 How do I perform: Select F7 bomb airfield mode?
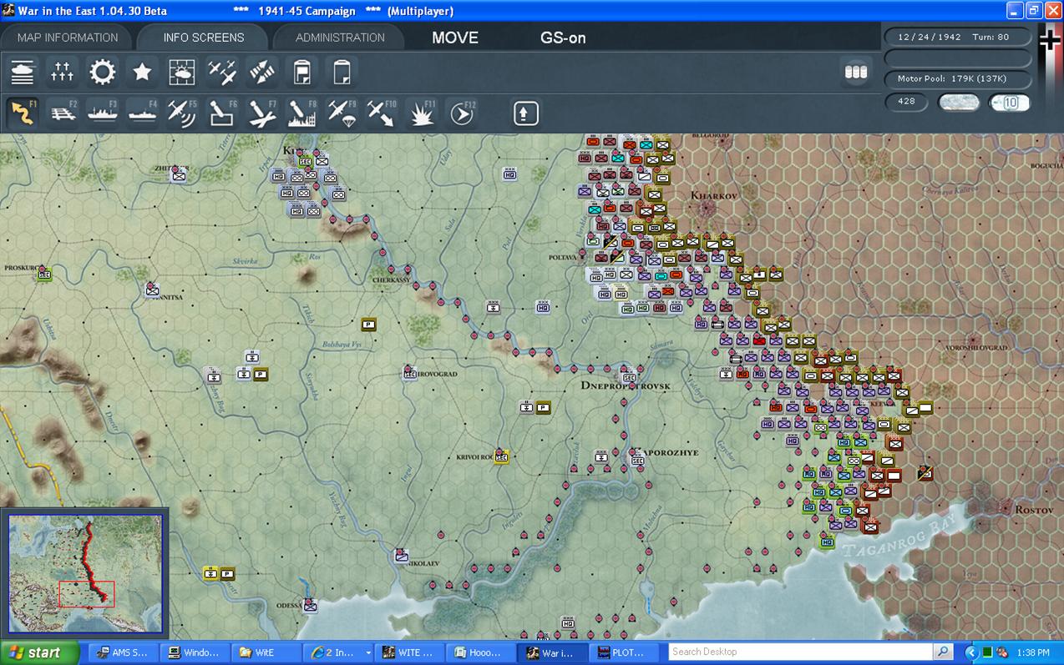point(262,113)
